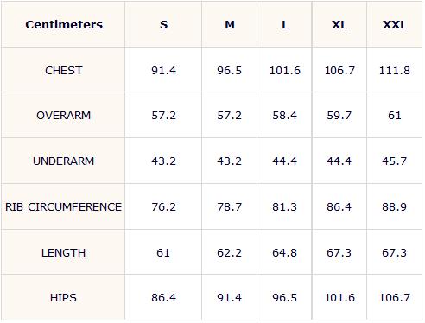Click the hips value 86.4 for S
425x323 pixels.
pyautogui.click(x=163, y=298)
